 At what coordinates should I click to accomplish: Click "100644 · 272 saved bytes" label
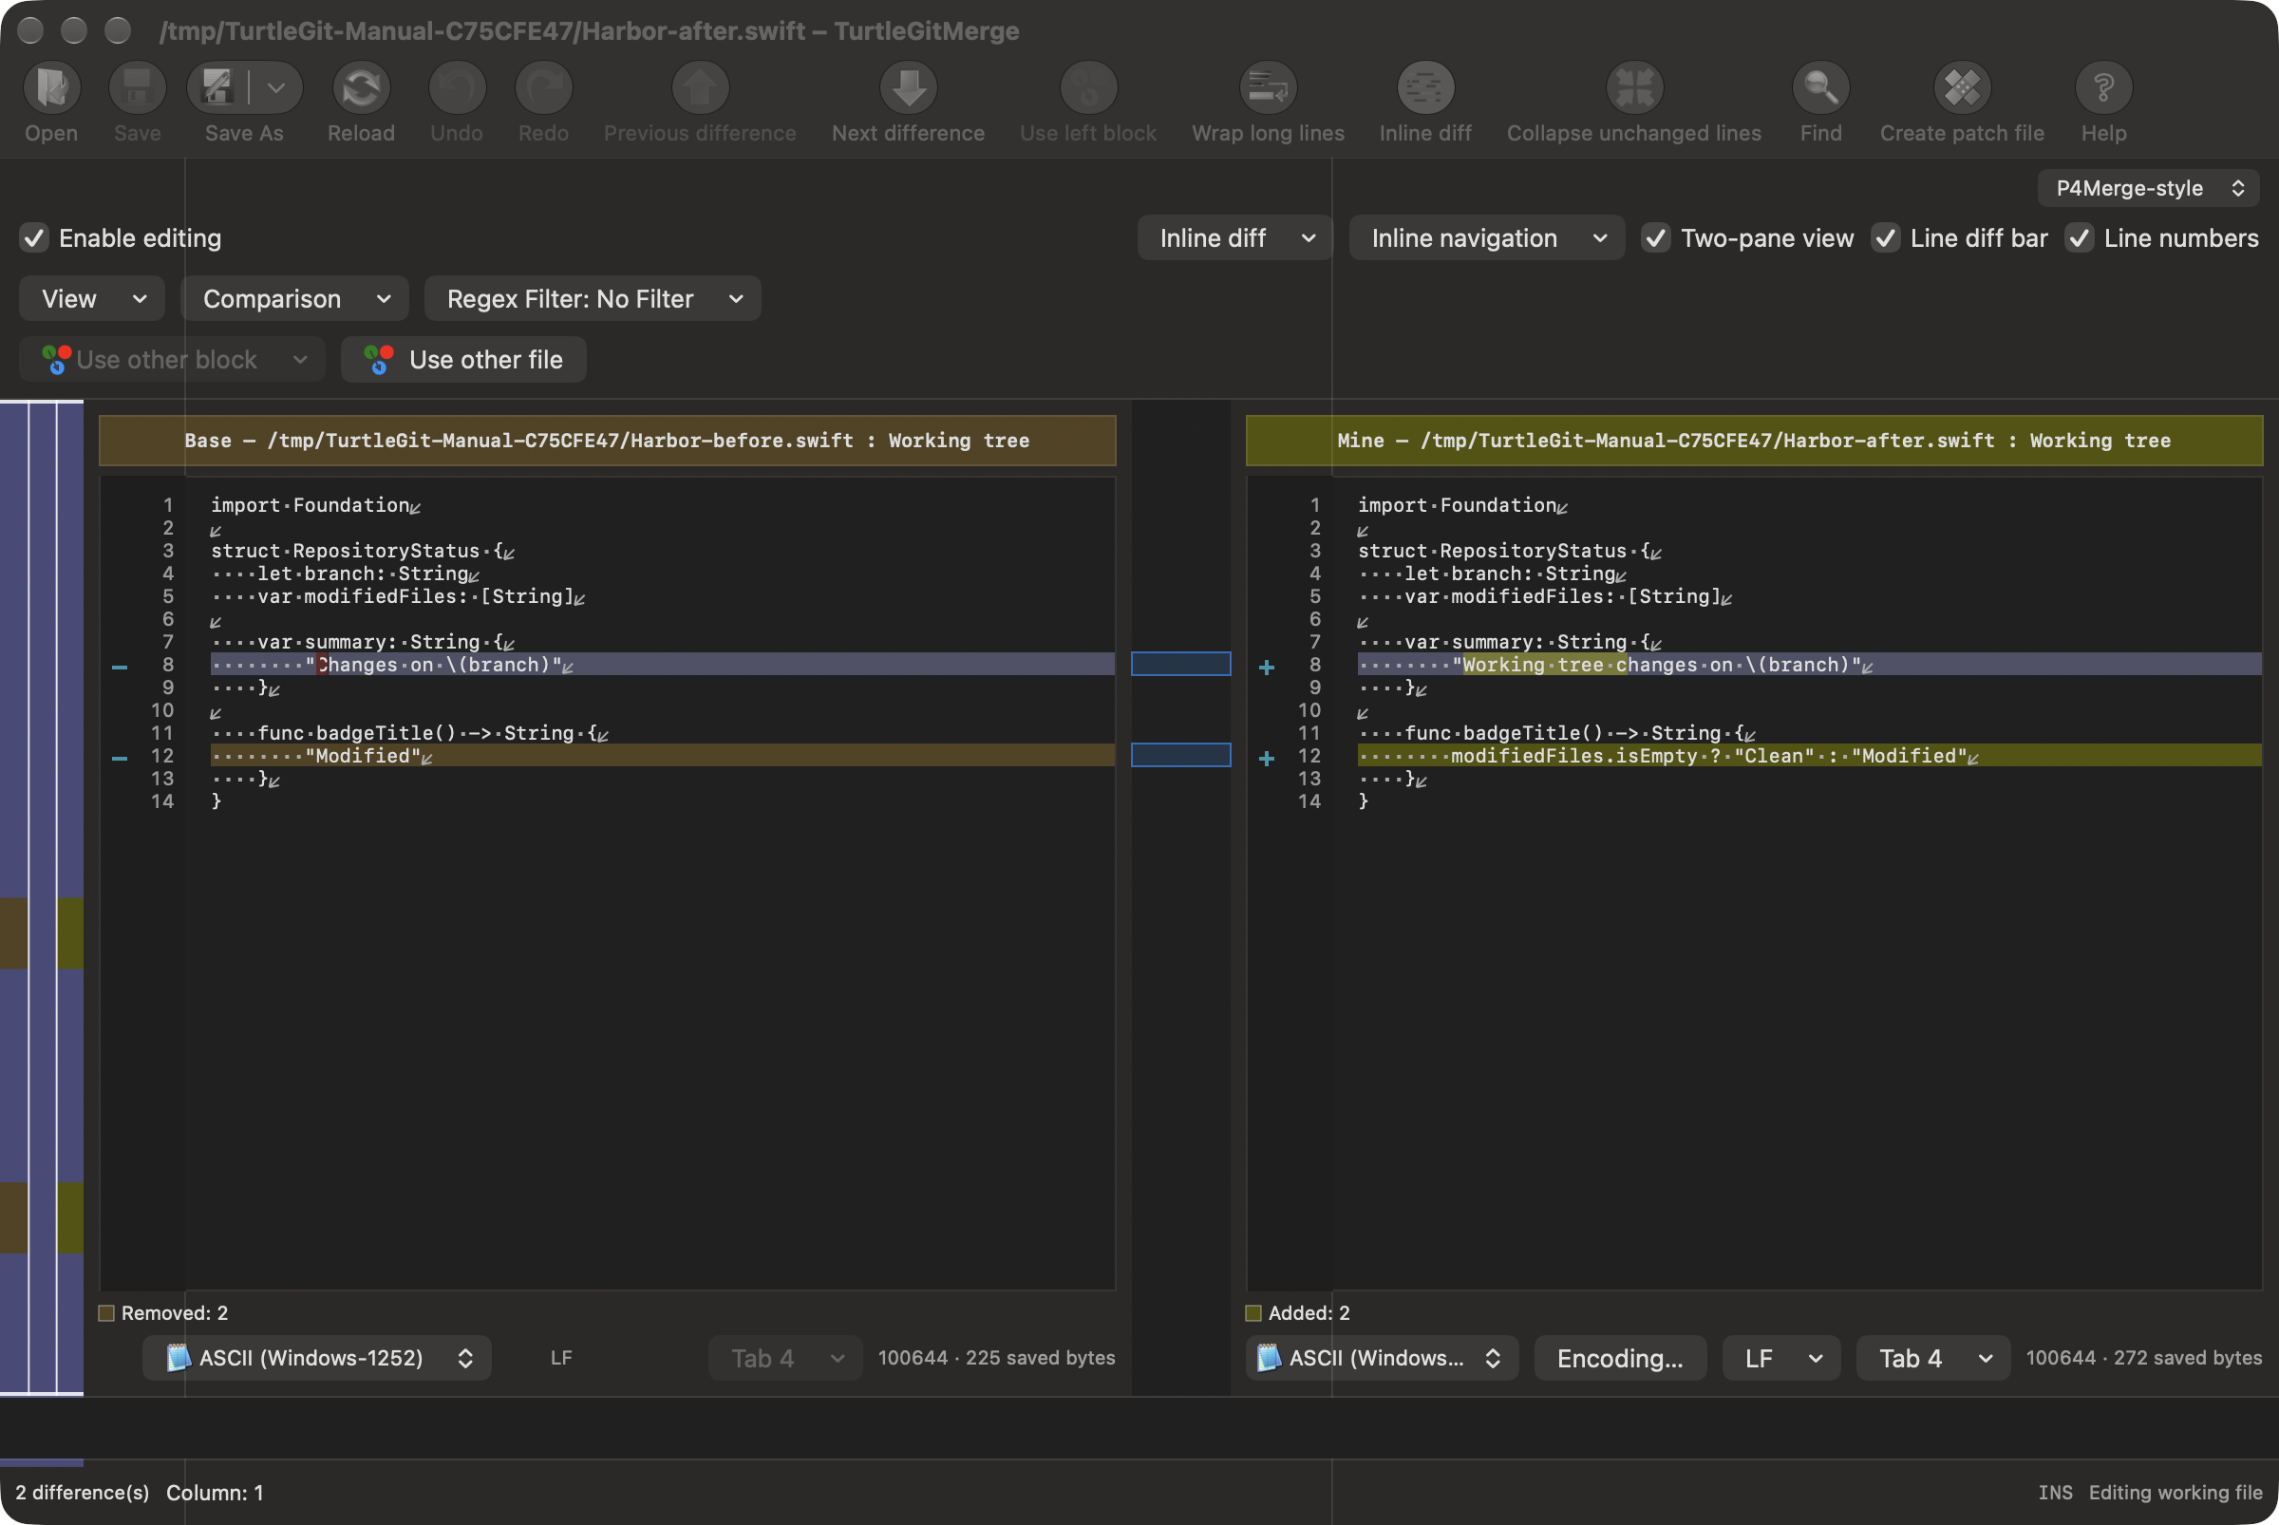2144,1358
